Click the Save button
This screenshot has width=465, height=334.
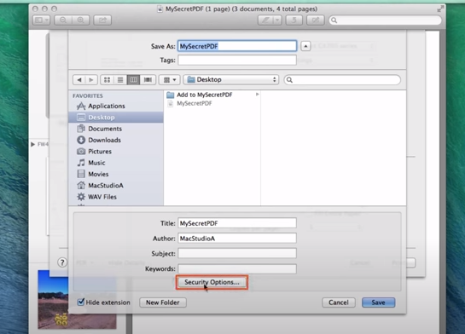click(x=379, y=302)
